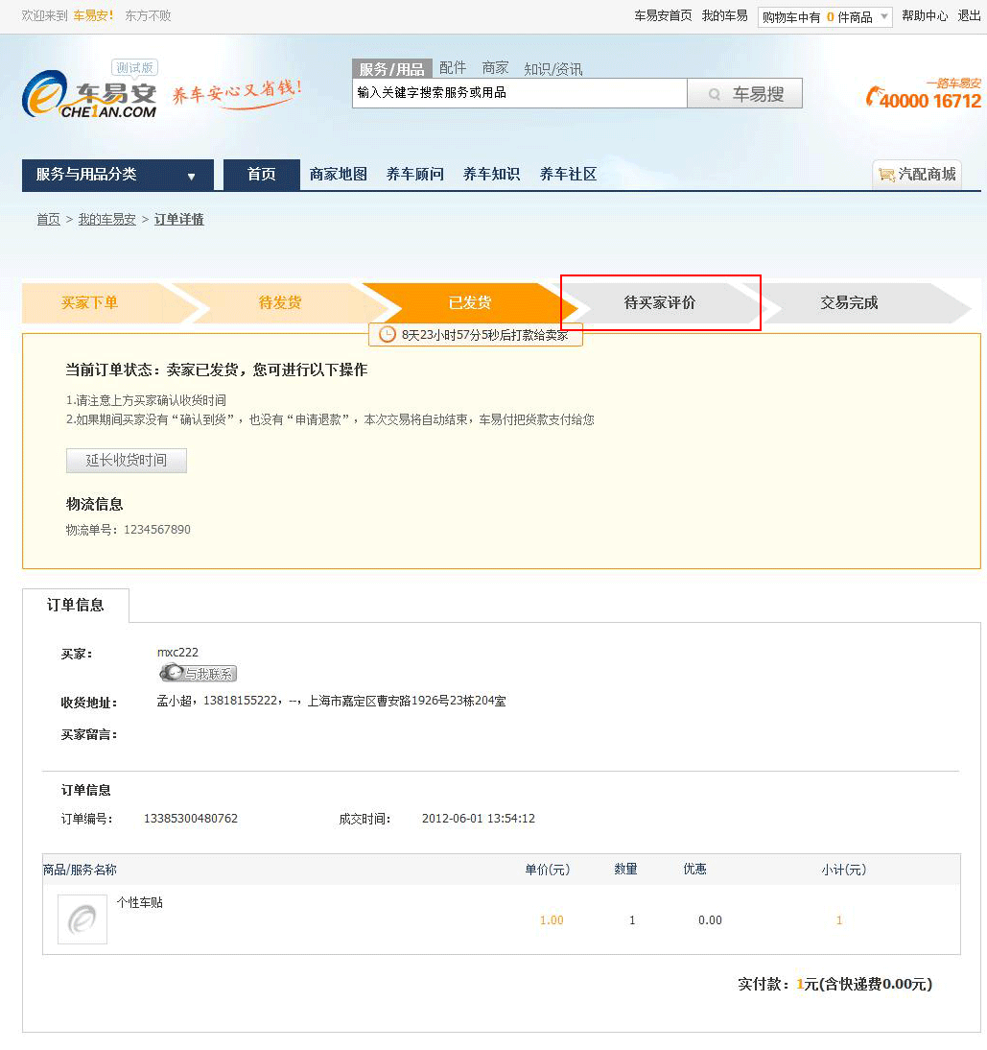The image size is (987, 1050).
Task: Click the CHE1AN.COM logo
Action: click(x=89, y=96)
